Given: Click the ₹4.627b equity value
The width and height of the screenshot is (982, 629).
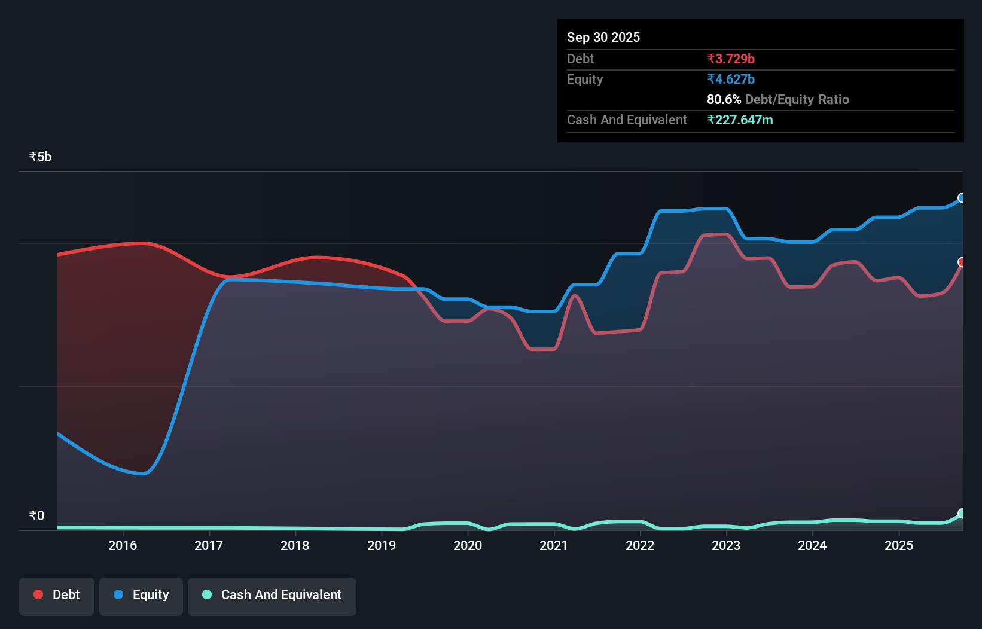Looking at the screenshot, I should [731, 79].
